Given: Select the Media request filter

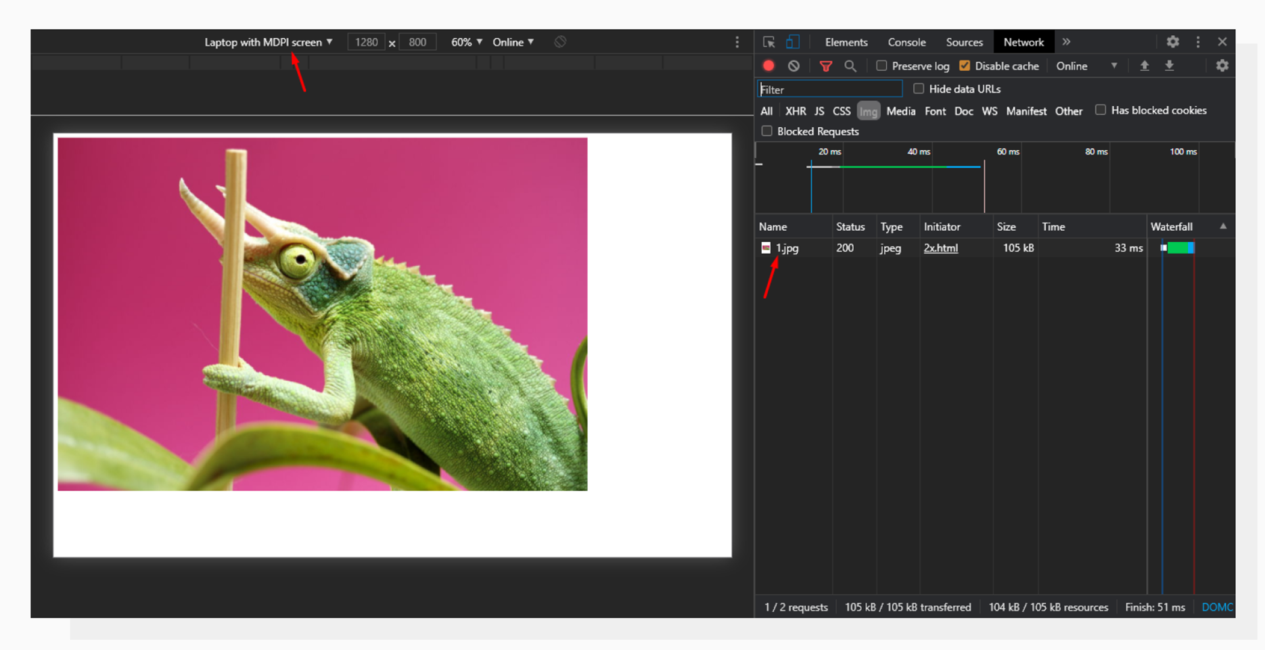Looking at the screenshot, I should point(900,111).
